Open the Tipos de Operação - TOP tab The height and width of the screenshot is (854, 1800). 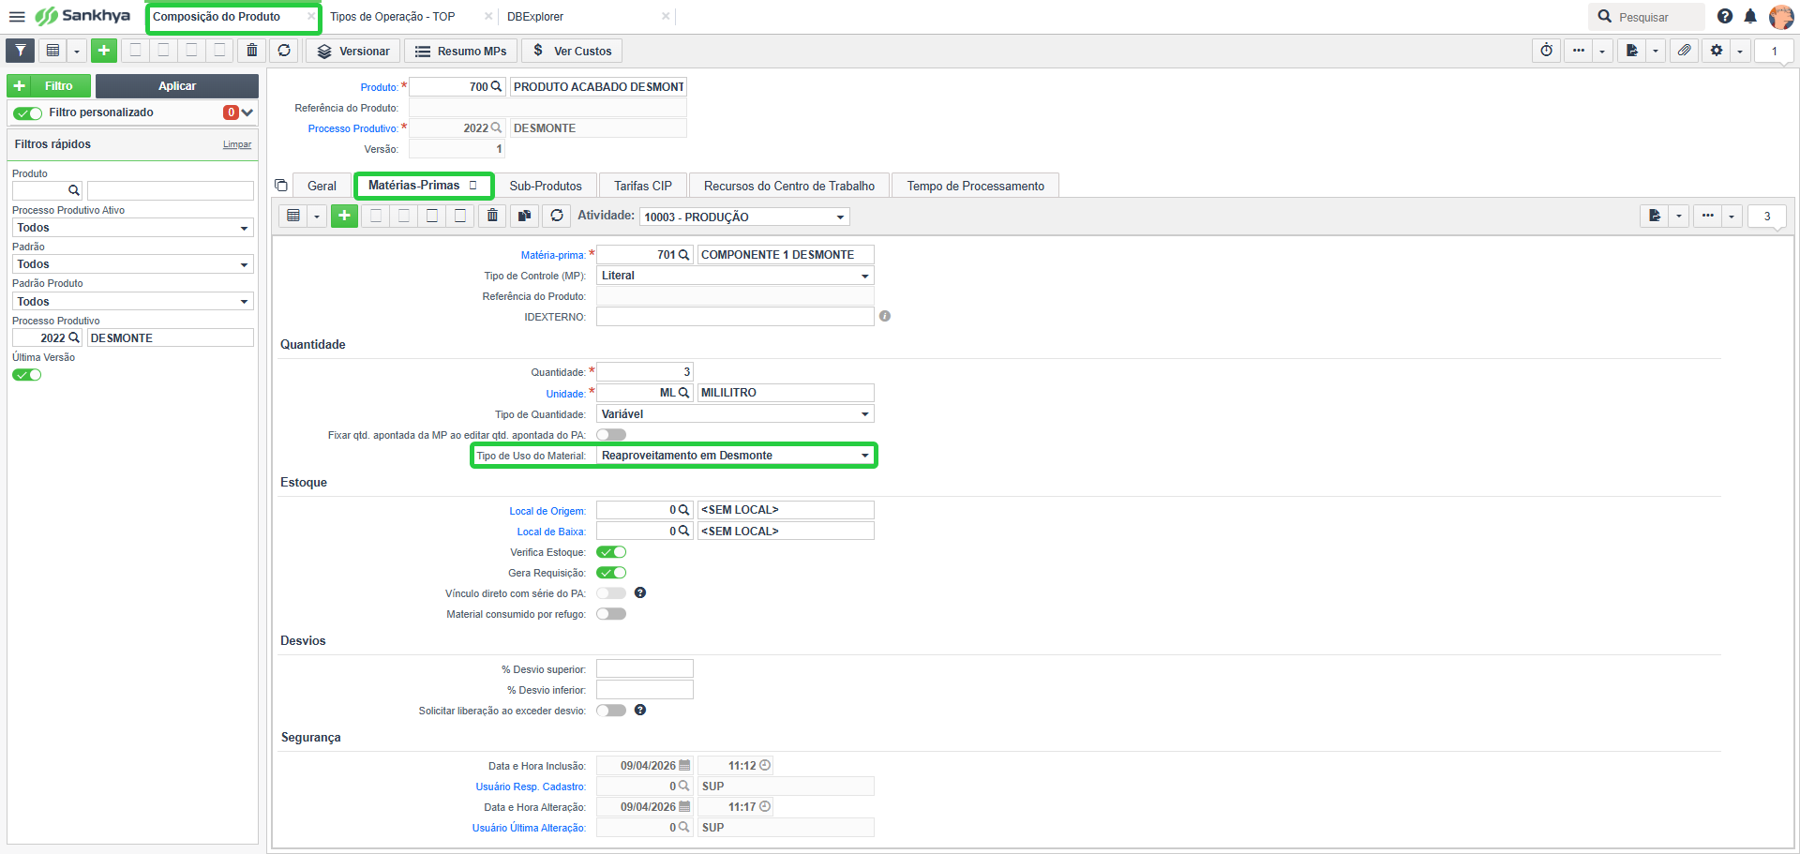[x=392, y=17]
